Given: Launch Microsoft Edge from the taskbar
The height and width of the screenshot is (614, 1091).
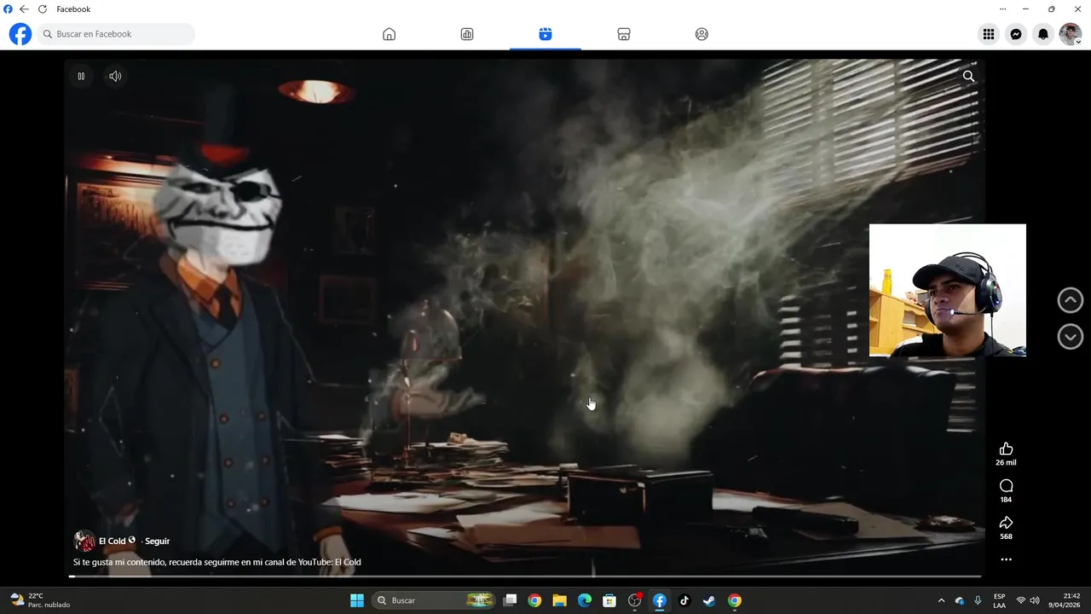Looking at the screenshot, I should point(585,600).
